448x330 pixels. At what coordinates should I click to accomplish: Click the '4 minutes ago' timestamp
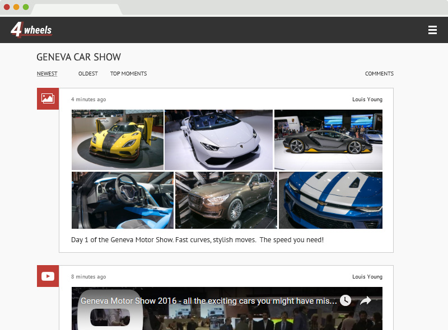point(87,99)
